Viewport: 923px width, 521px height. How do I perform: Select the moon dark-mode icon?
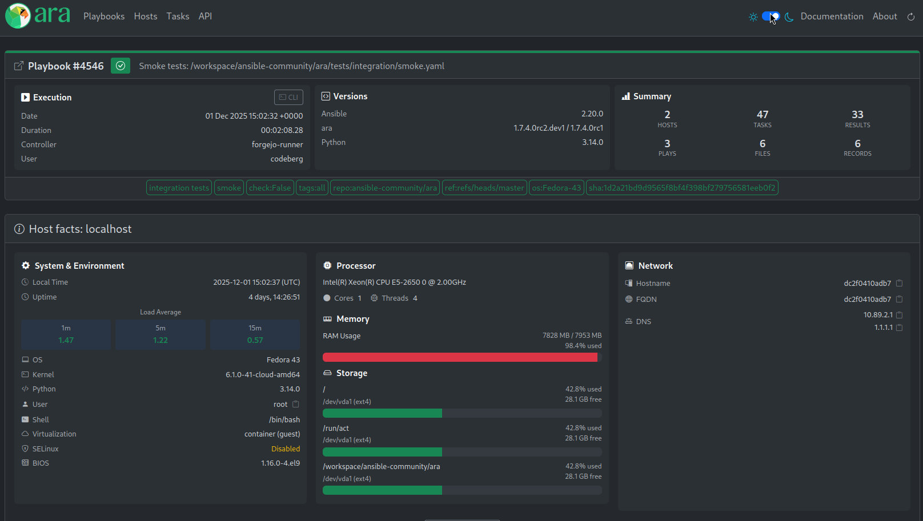click(789, 17)
